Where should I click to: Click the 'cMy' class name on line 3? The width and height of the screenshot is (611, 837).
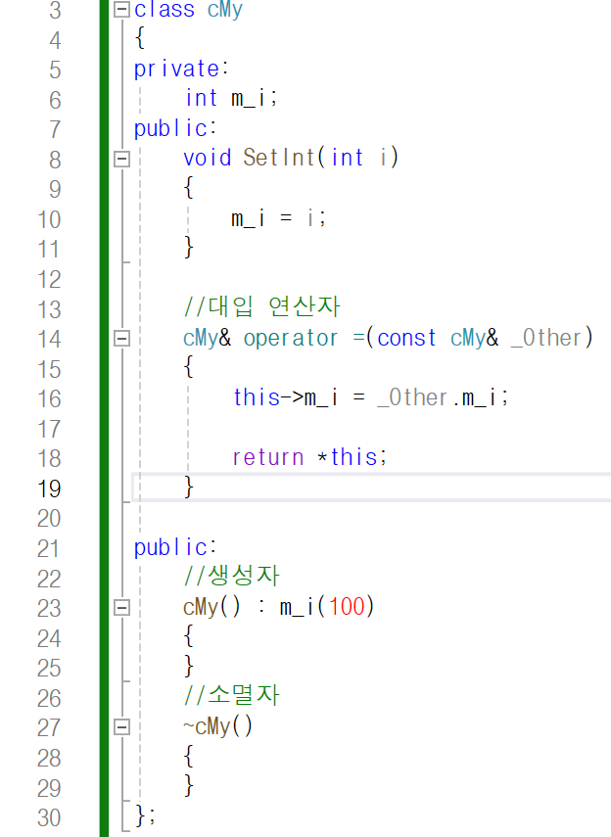coord(225,10)
